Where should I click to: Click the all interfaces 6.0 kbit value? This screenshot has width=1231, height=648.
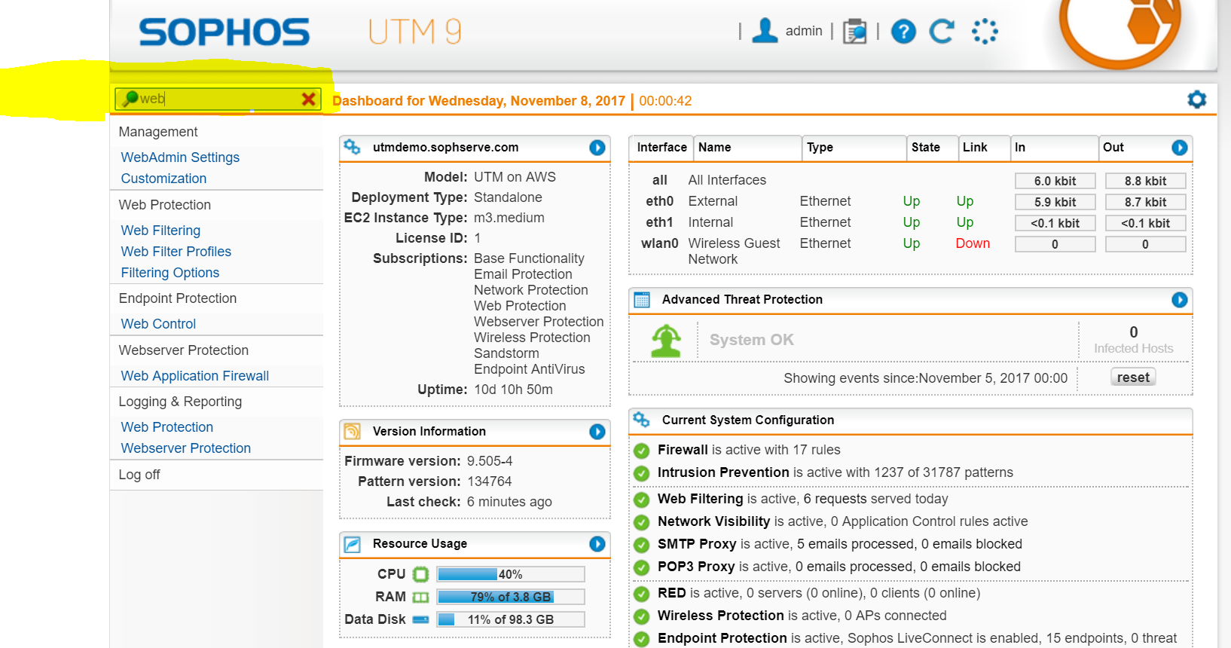pos(1055,181)
